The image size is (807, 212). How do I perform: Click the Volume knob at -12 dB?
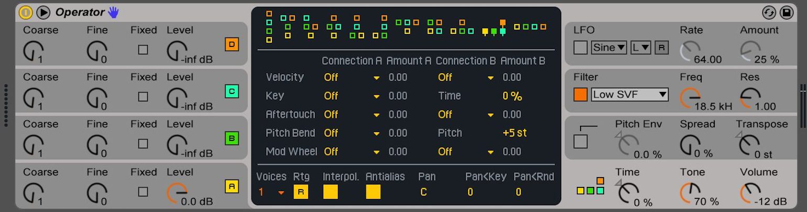pyautogui.click(x=750, y=193)
